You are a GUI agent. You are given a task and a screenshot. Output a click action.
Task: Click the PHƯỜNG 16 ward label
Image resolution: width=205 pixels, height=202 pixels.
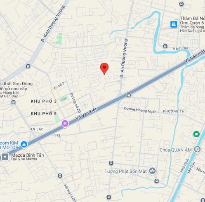click(x=173, y=111)
